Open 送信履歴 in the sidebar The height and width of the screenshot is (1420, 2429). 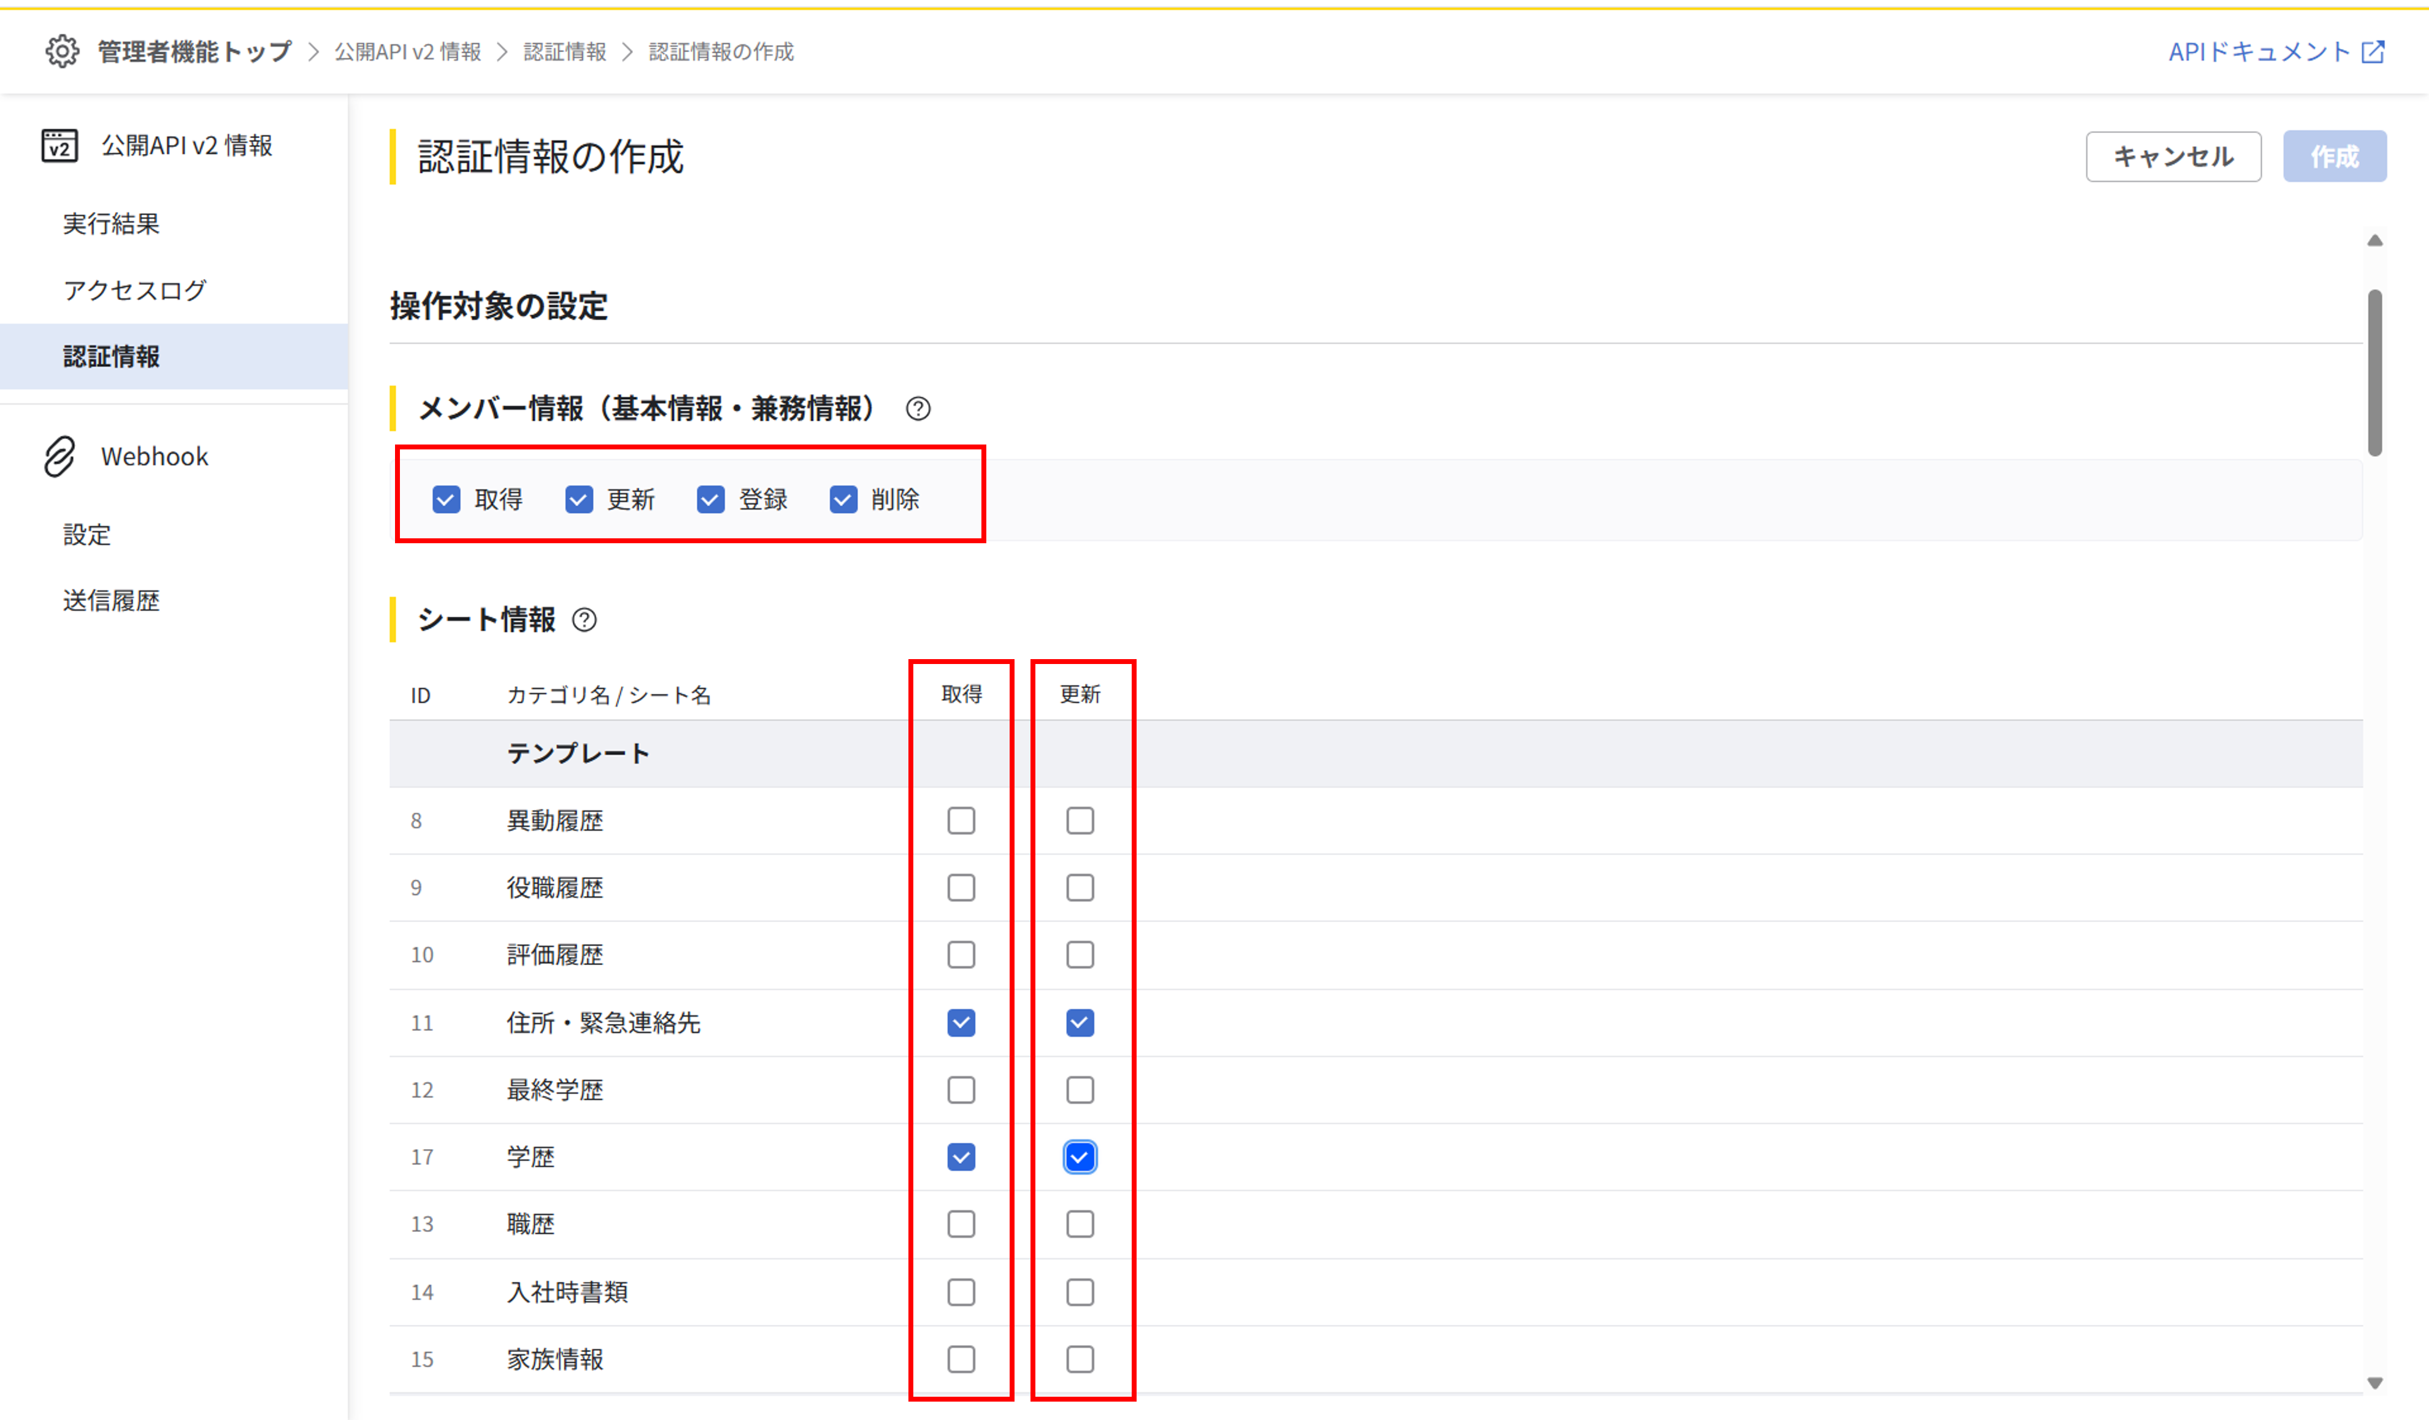111,600
